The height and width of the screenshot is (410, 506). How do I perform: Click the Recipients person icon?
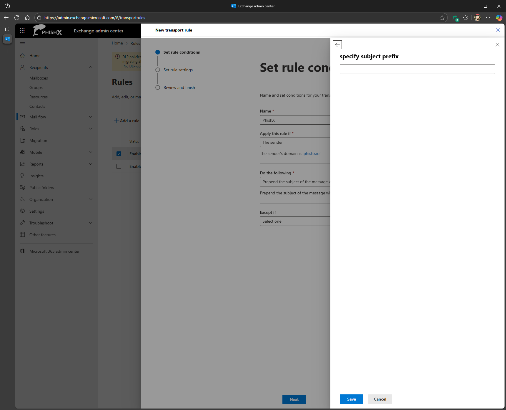point(22,67)
